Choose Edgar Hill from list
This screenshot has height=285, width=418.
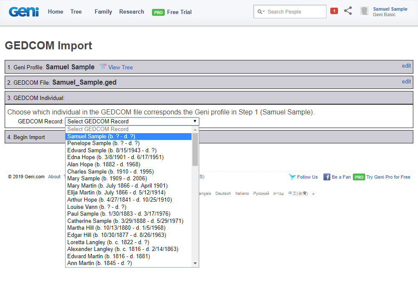pyautogui.click(x=128, y=235)
